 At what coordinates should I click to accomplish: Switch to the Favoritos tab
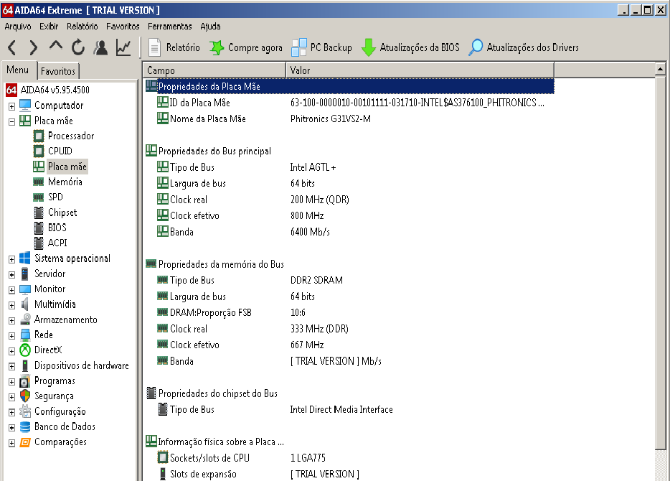58,71
